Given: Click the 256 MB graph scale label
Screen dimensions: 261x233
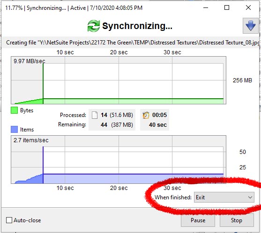Looking at the screenshot, I should pyautogui.click(x=242, y=80).
